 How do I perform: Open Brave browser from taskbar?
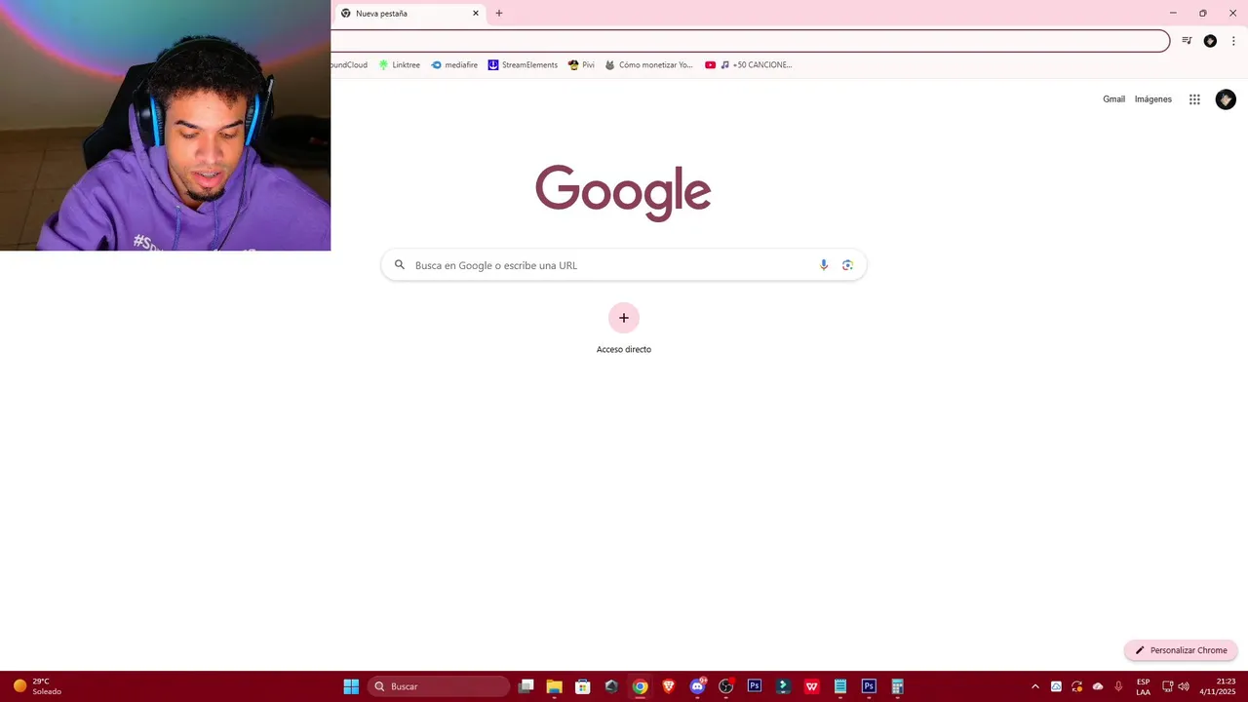coord(668,686)
